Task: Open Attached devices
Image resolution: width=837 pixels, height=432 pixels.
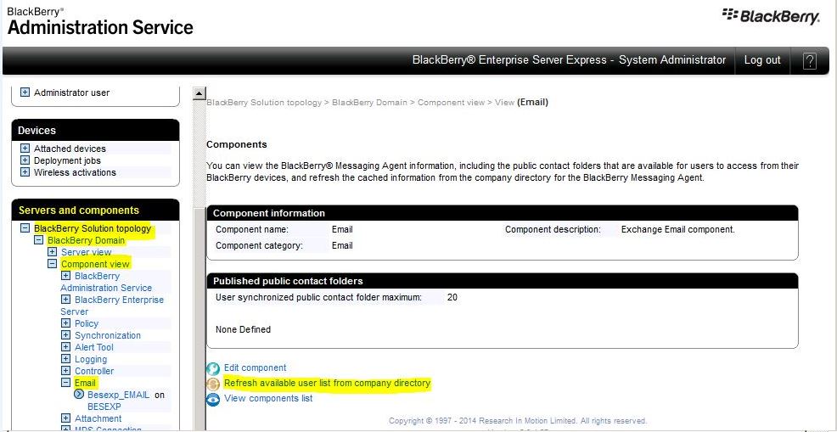Action: tap(70, 149)
